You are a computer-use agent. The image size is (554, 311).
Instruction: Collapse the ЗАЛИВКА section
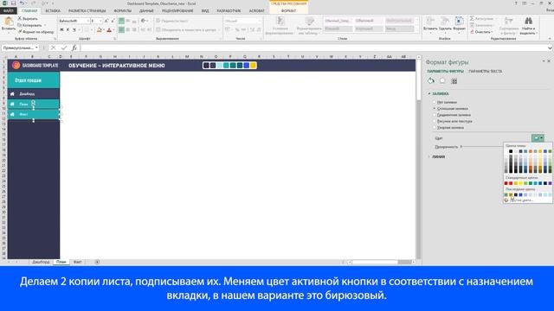tap(429, 94)
